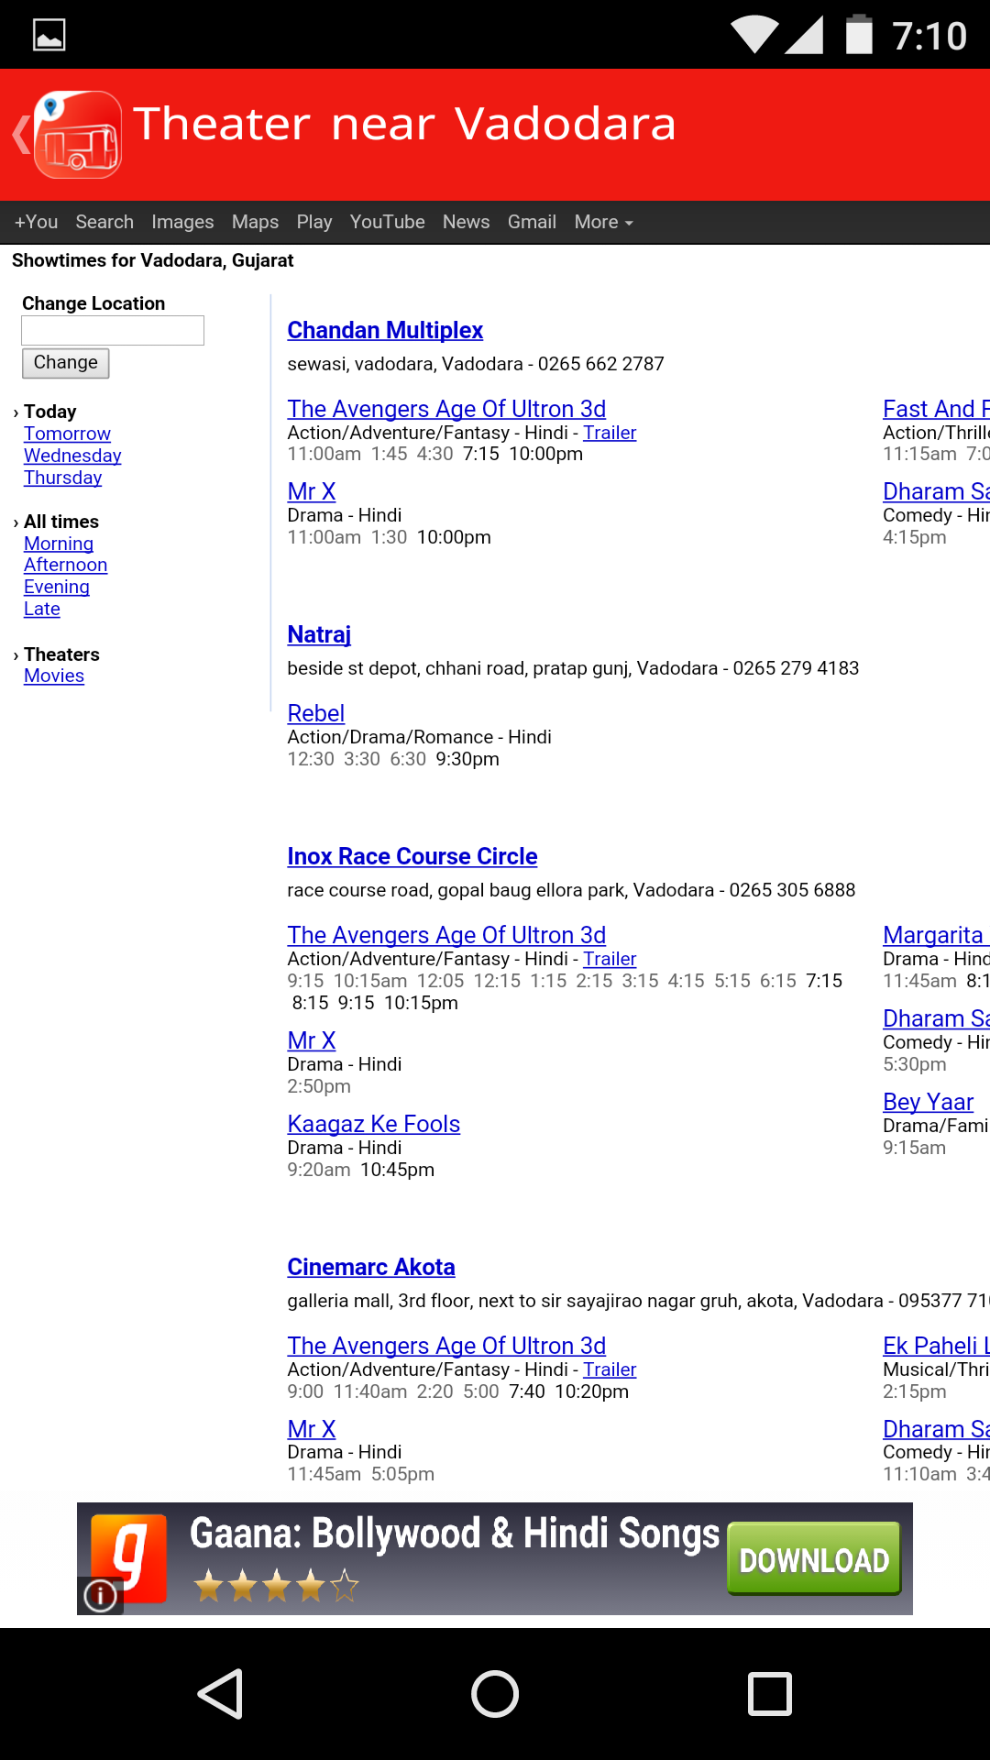Open the Gaana ad info icon
990x1760 pixels.
pyautogui.click(x=100, y=1596)
